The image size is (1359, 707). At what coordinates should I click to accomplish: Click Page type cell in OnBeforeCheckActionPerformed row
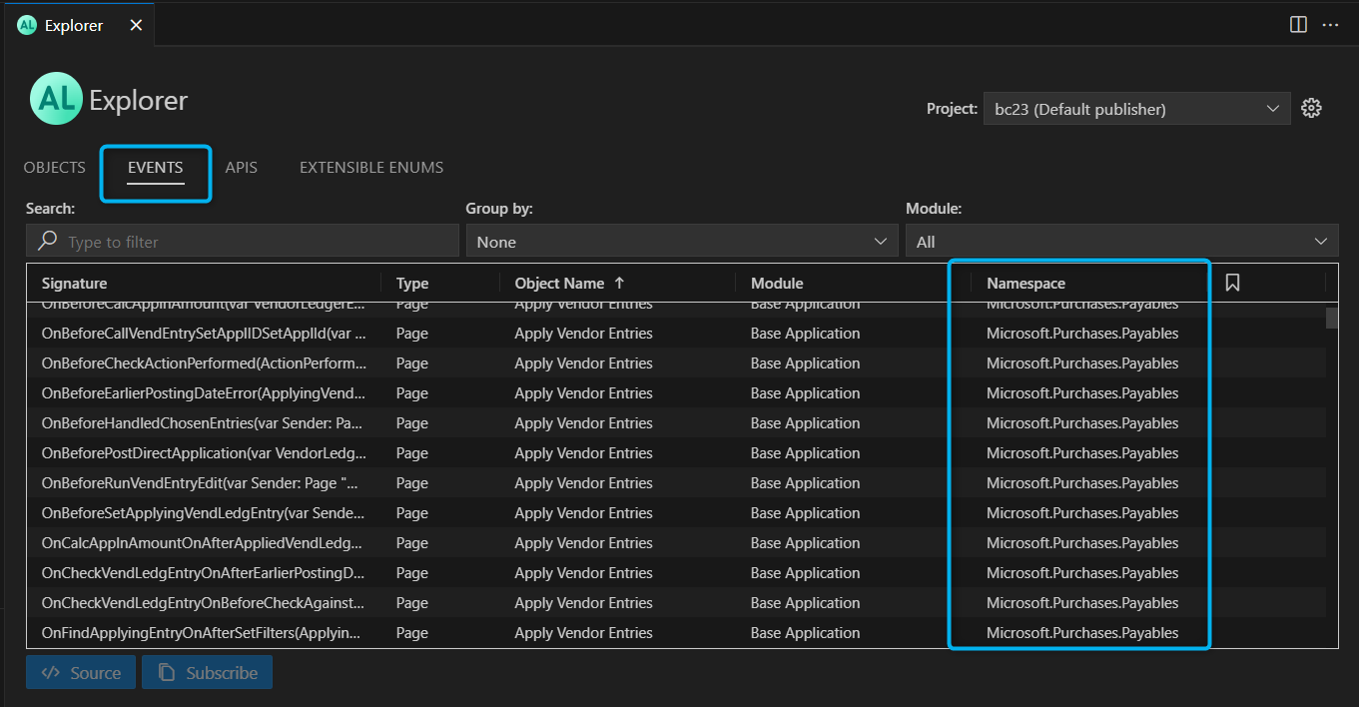click(x=411, y=362)
